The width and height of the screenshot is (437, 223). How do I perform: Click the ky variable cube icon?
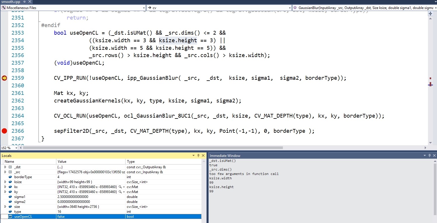(x=10, y=192)
